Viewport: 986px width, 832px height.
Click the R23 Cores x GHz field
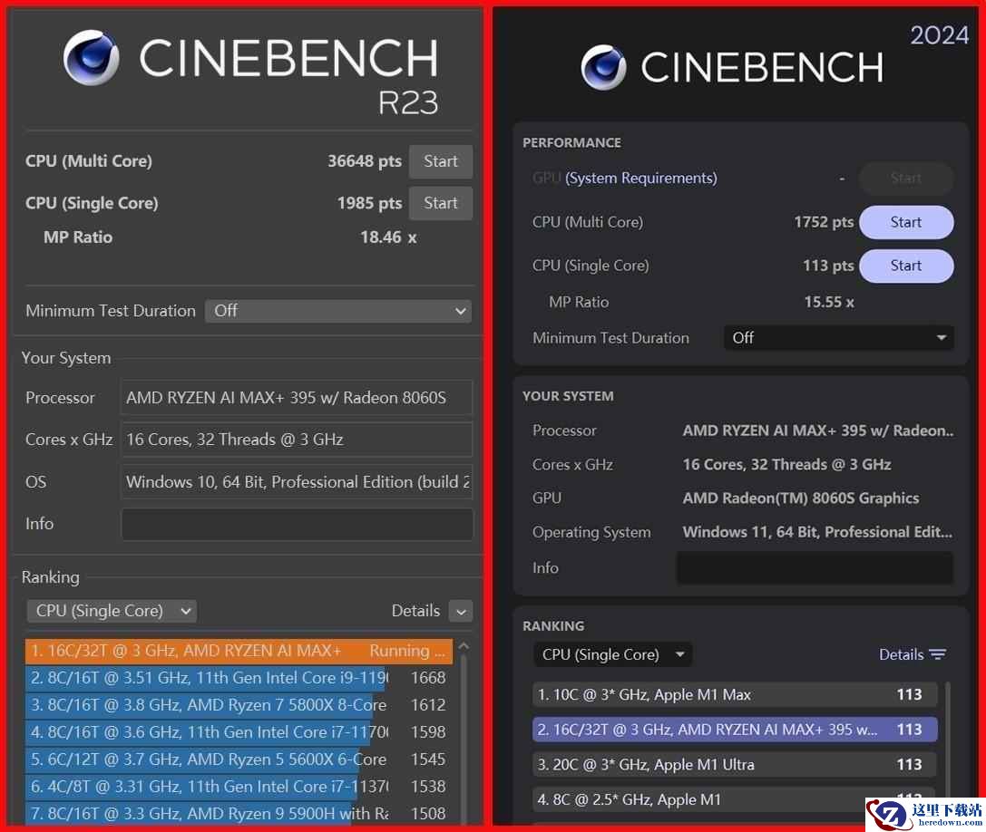tap(297, 440)
